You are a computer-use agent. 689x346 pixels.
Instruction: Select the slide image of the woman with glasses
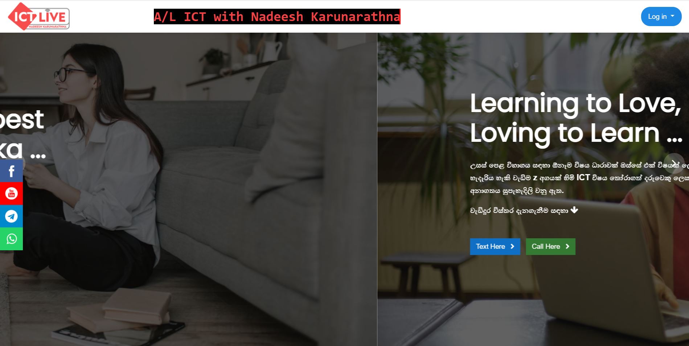(188, 189)
